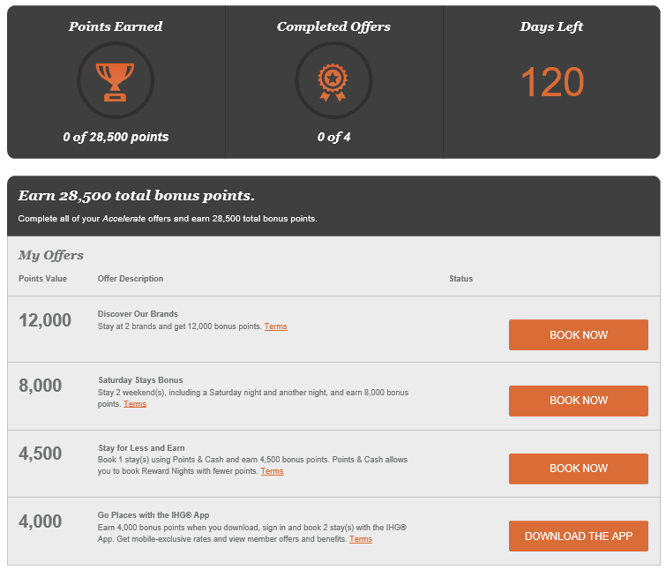Click the Status column header
The width and height of the screenshot is (666, 570).
[460, 279]
